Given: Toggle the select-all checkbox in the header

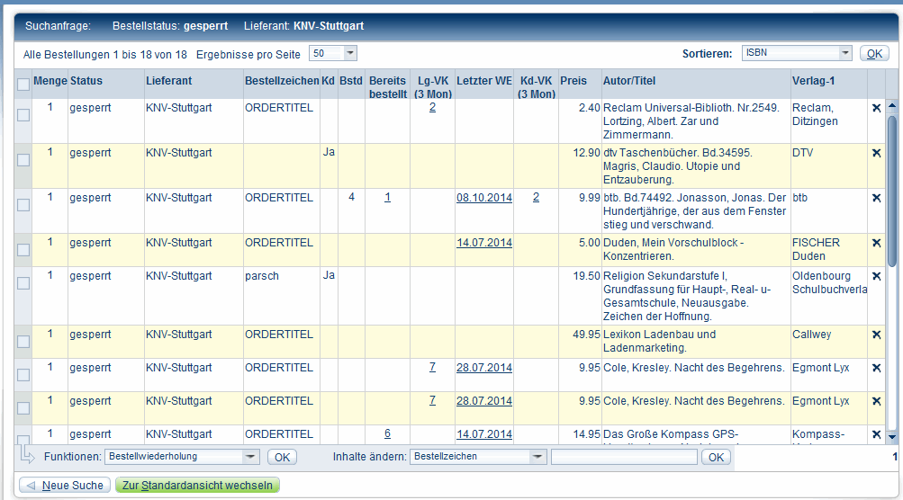Looking at the screenshot, I should [23, 85].
